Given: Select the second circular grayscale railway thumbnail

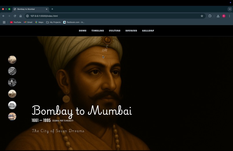Looking at the screenshot, I should click(12, 71).
